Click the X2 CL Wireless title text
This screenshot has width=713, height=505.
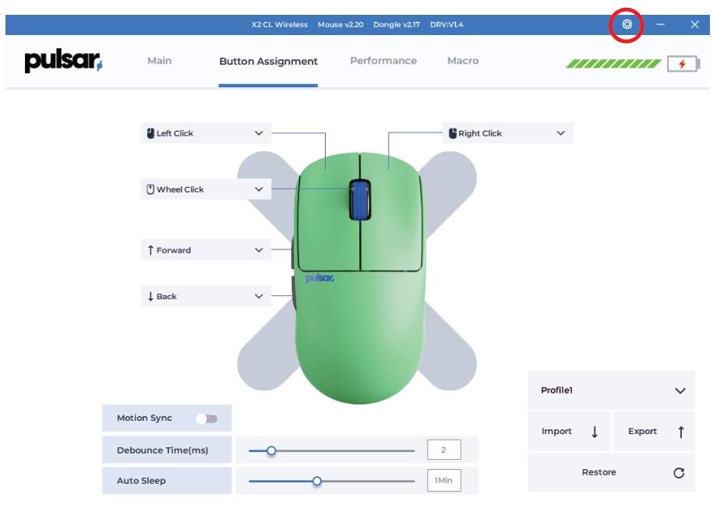pos(280,25)
